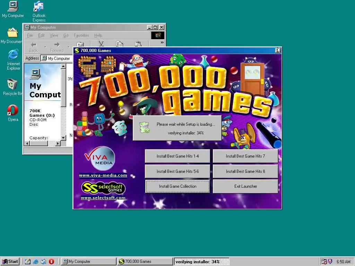This screenshot has width=355, height=266.
Task: Switch to 700,000 Games taskbar button
Action: (x=145, y=261)
